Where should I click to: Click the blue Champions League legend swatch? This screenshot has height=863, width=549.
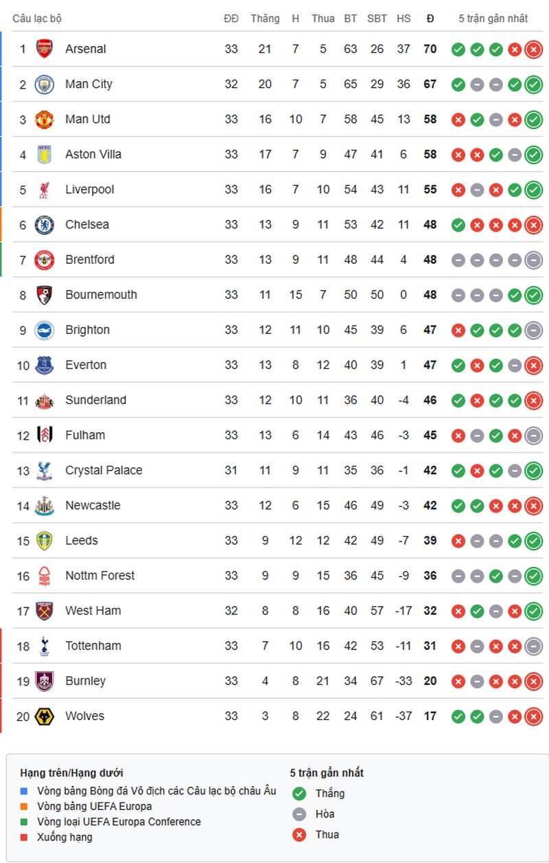(x=25, y=792)
